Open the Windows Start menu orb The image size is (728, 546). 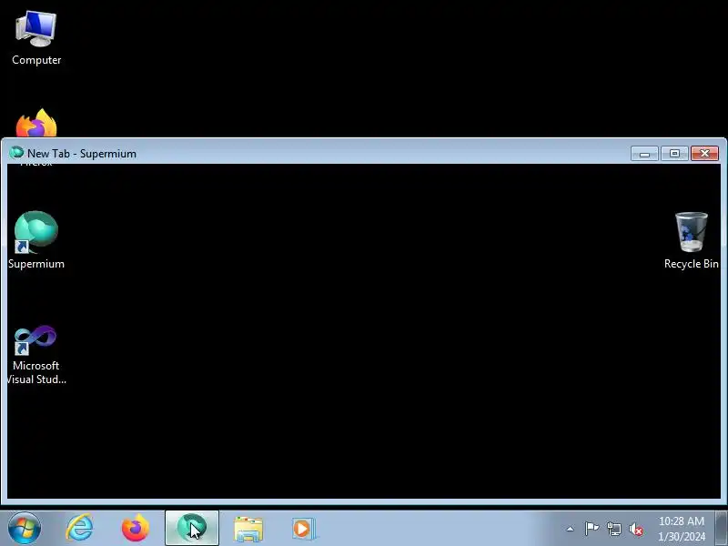(25, 528)
